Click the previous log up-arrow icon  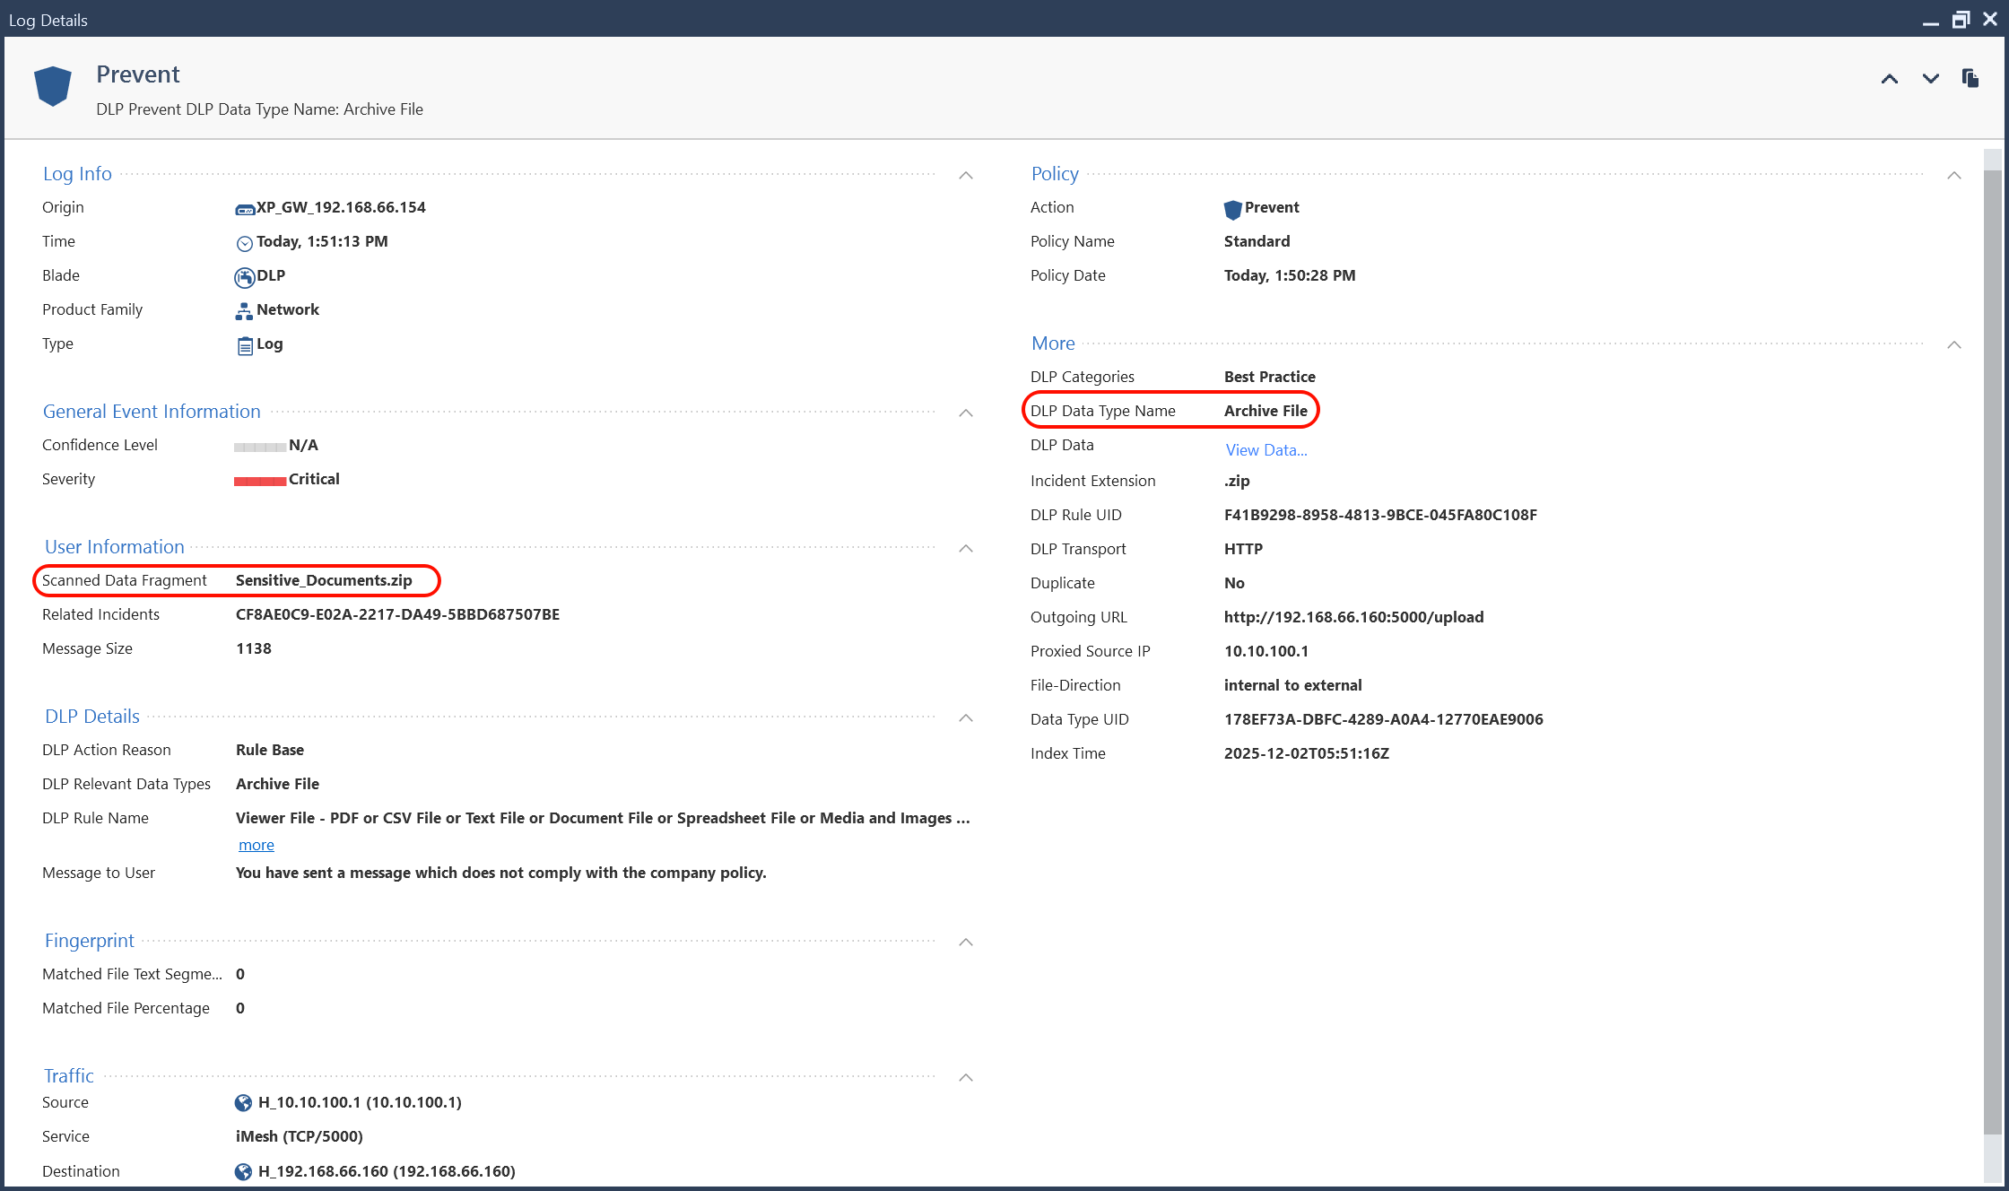pyautogui.click(x=1889, y=79)
